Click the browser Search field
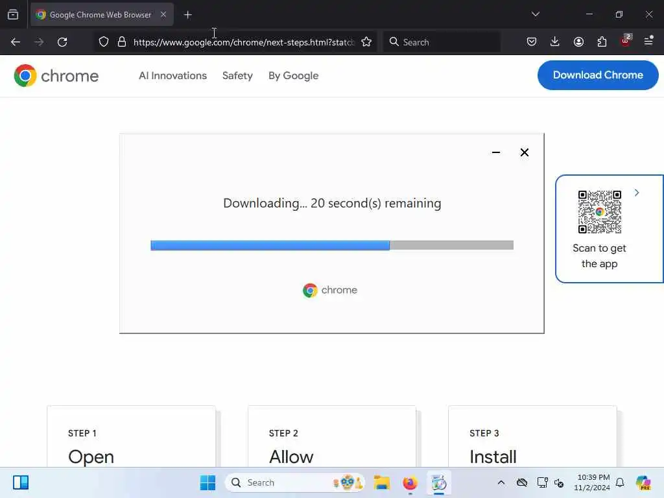The width and height of the screenshot is (664, 498). pos(442,42)
